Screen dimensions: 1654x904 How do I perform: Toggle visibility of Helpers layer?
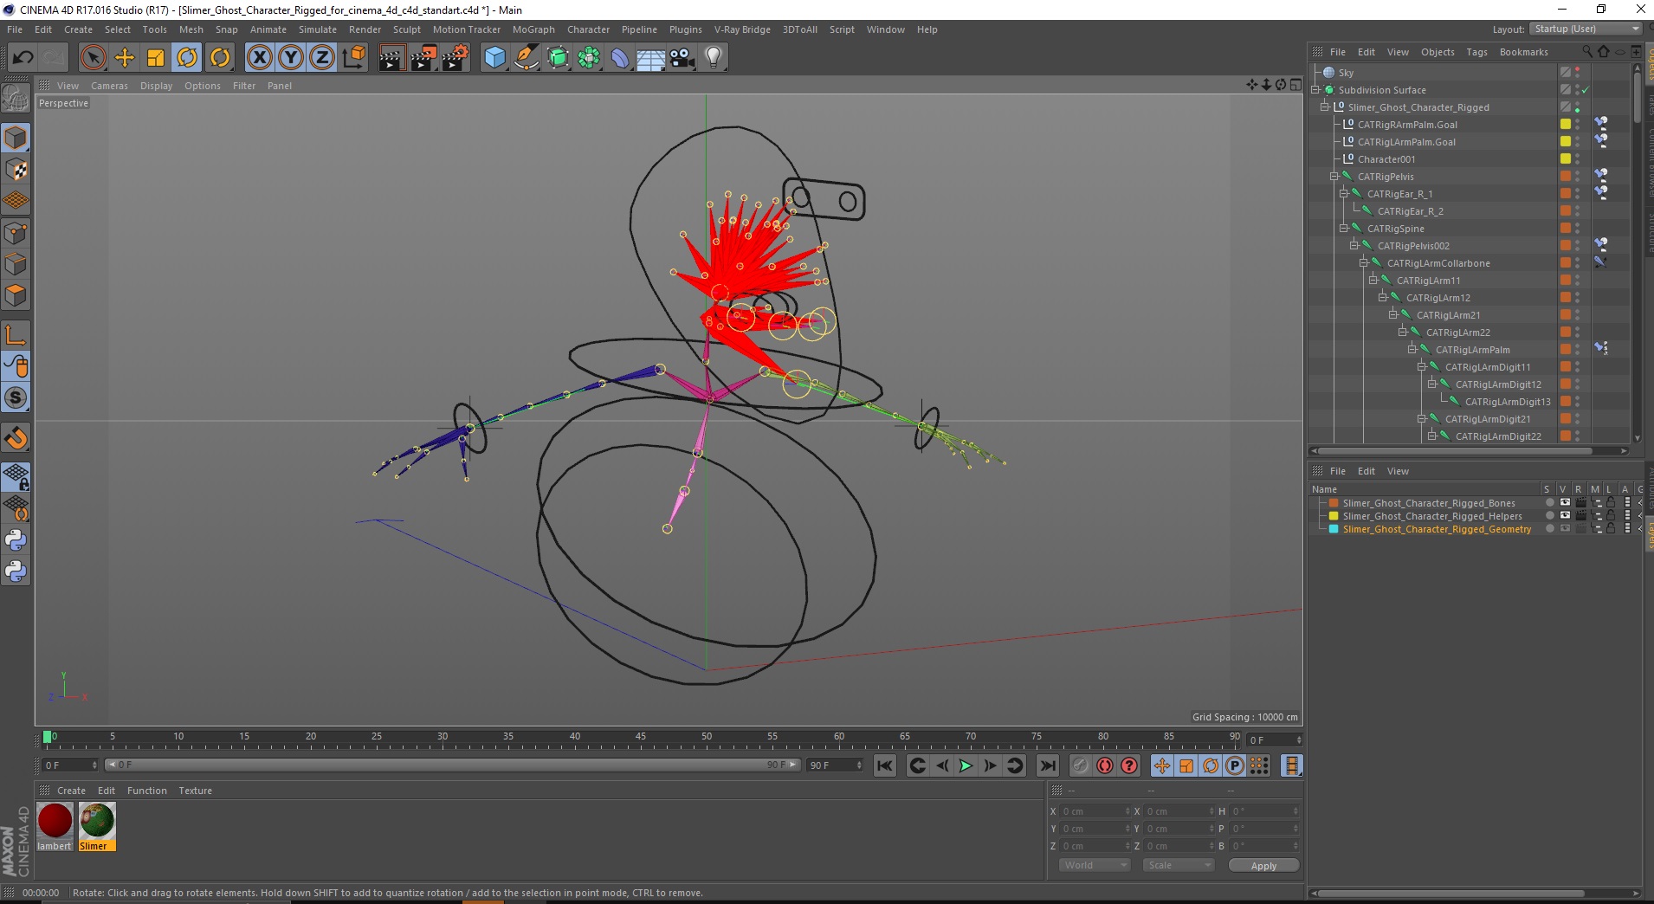pyautogui.click(x=1564, y=516)
